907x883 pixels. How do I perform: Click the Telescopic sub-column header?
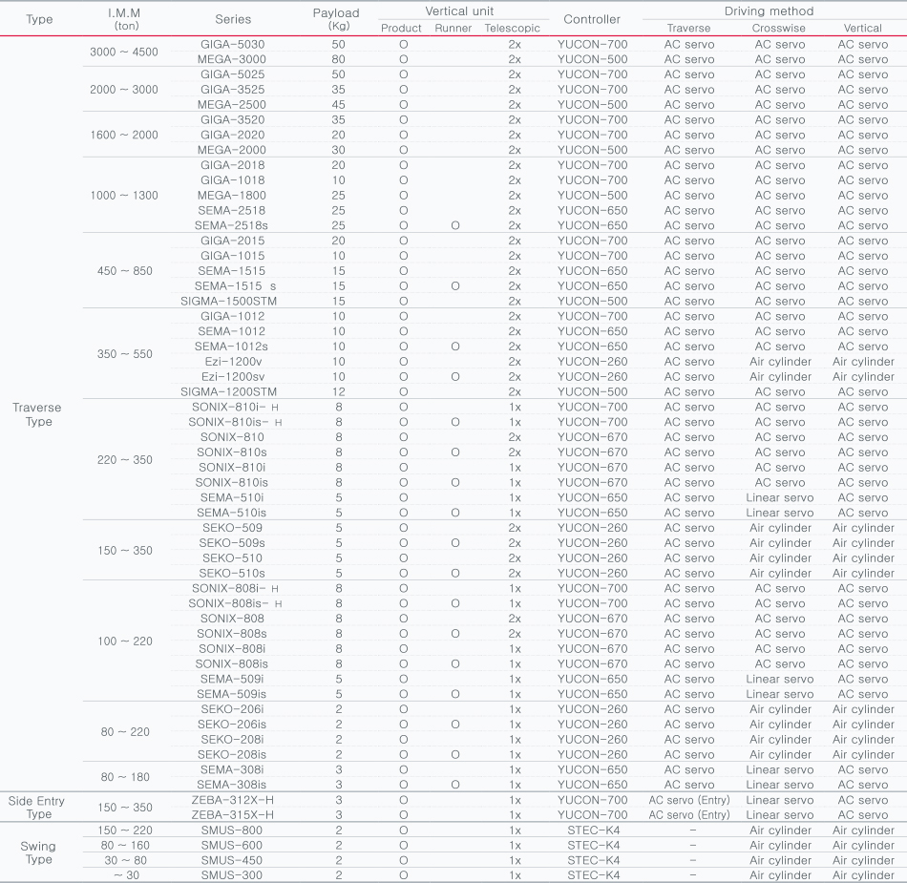(512, 29)
